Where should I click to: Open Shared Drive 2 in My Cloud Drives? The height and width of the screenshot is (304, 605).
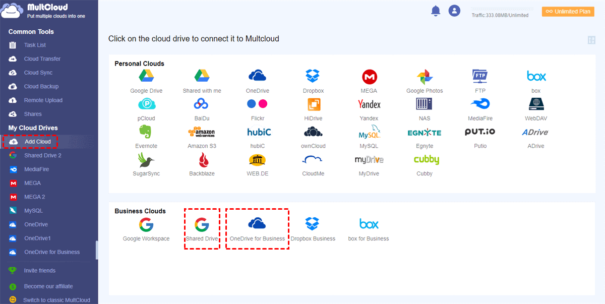42,155
